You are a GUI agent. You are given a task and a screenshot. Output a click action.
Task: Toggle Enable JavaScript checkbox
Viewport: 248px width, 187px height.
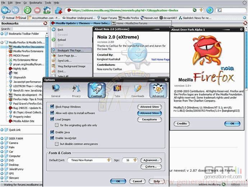[x=52, y=138]
